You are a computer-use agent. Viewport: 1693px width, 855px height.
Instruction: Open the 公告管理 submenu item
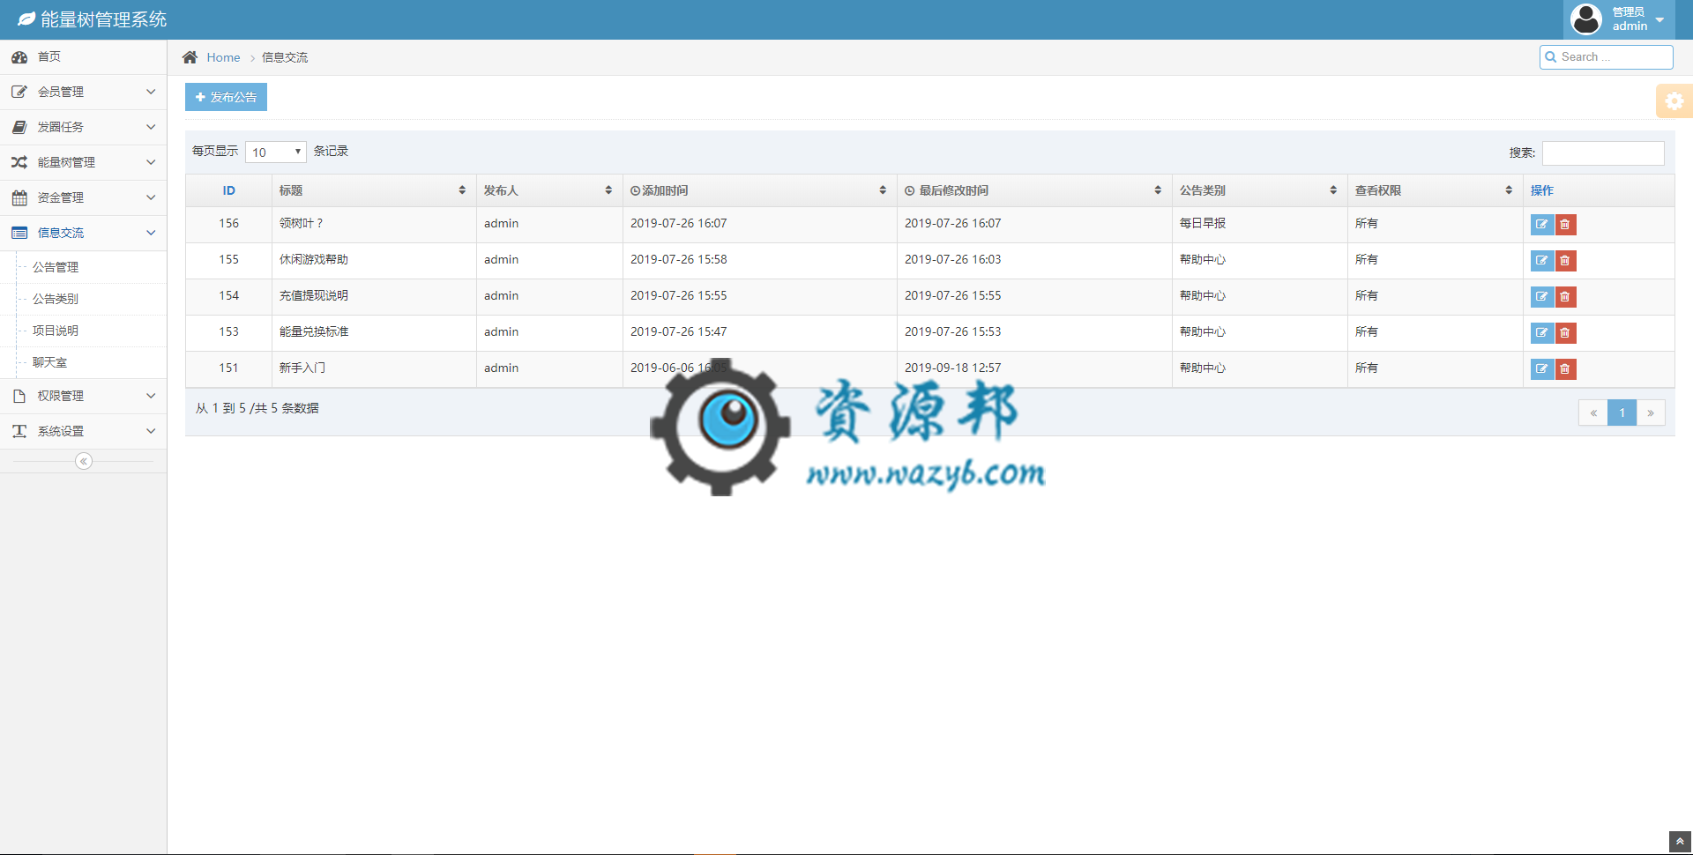56,267
